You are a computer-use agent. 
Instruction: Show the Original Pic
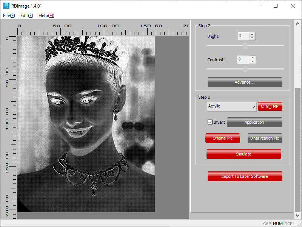click(222, 138)
